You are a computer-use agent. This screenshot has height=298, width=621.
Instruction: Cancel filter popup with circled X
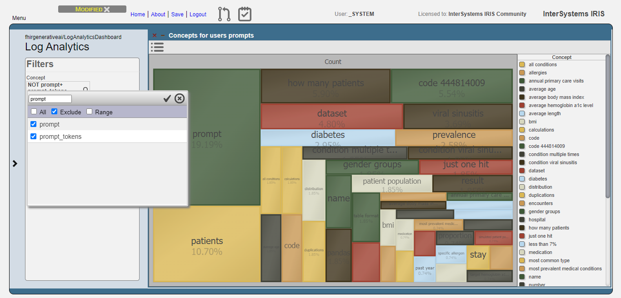[x=180, y=98]
